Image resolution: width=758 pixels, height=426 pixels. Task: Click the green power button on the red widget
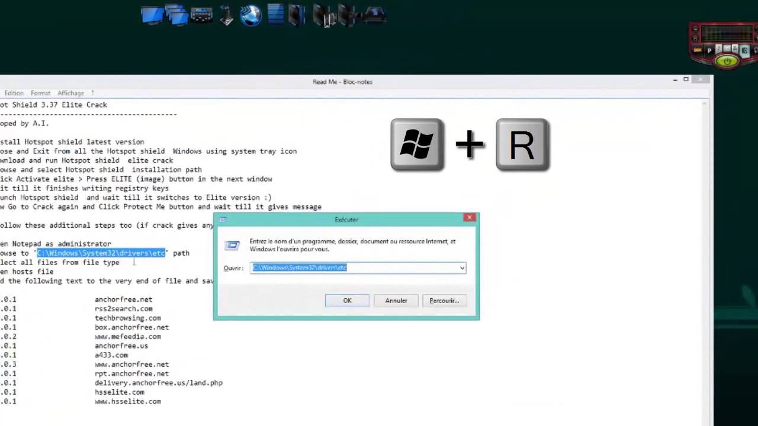point(727,60)
